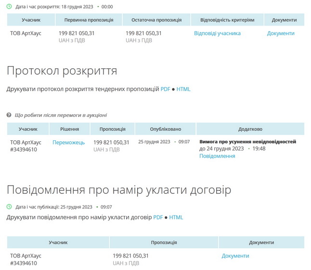Click the question mark help icon
This screenshot has width=311, height=270.
[9, 115]
